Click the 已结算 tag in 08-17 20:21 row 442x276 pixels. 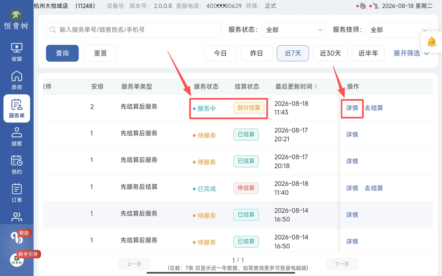246,135
